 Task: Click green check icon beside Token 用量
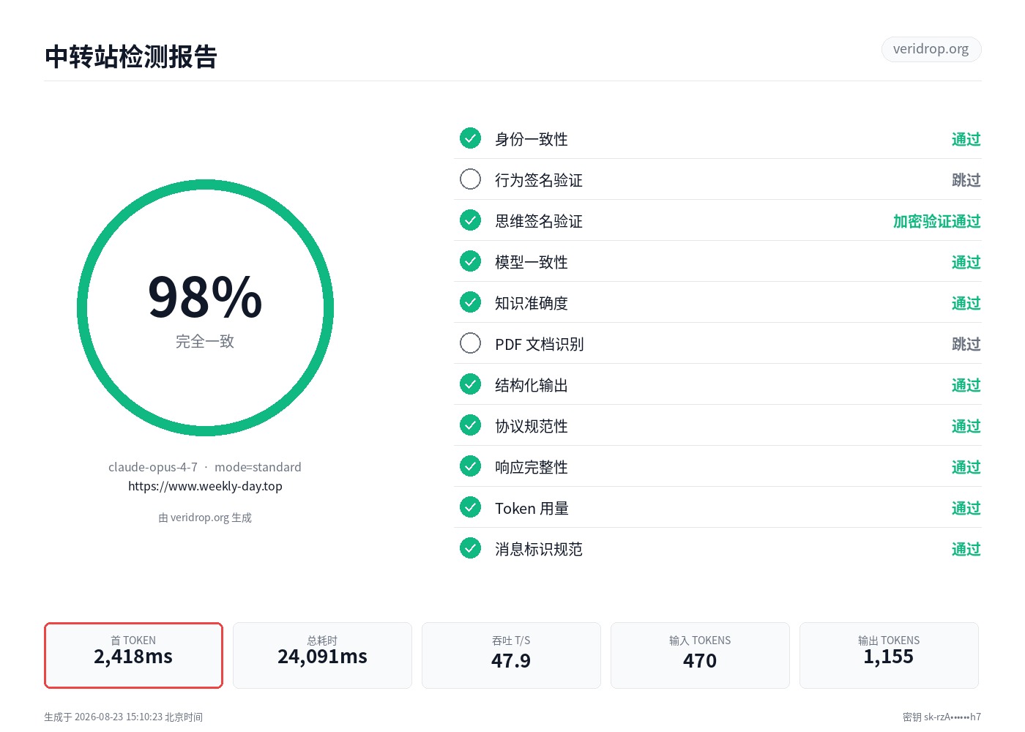470,507
